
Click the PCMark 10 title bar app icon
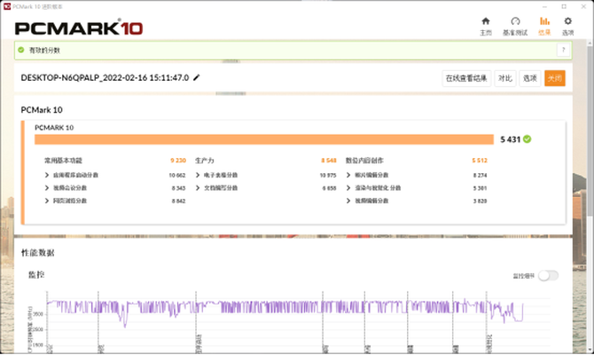coord(7,6)
